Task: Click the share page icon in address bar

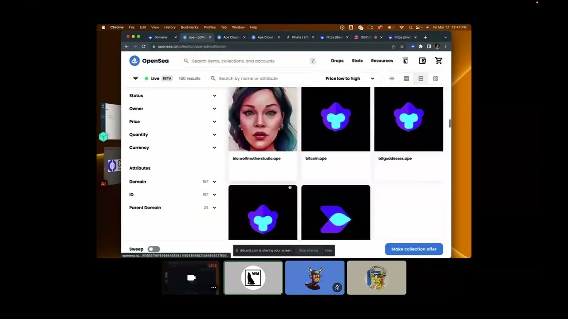Action: pyautogui.click(x=393, y=47)
